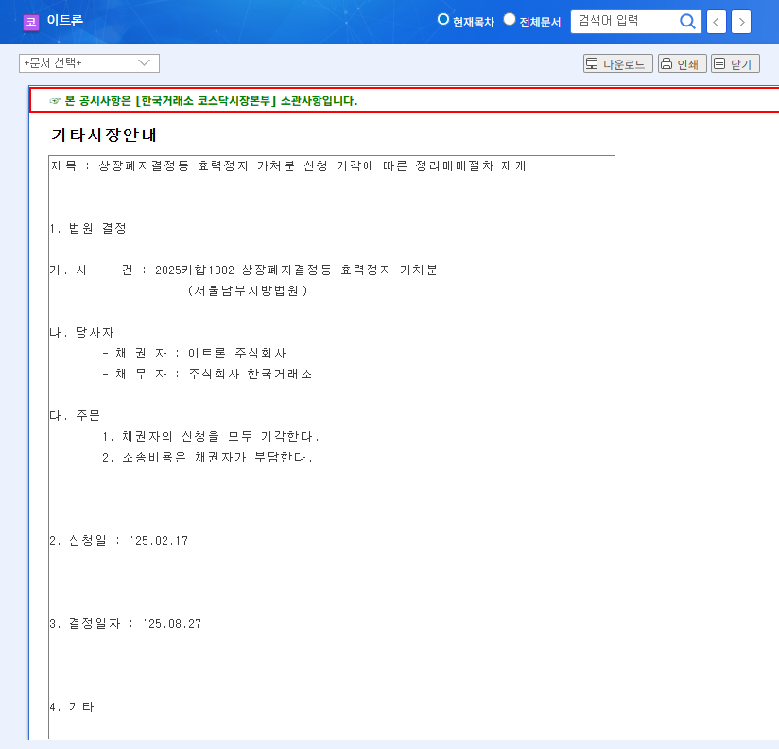779x749 pixels.
Task: Click the 채권자 이트론 주식회사 line
Action: click(194, 354)
